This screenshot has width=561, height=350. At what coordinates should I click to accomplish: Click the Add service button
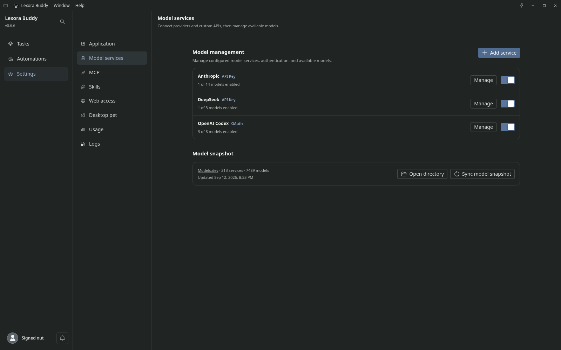click(499, 53)
